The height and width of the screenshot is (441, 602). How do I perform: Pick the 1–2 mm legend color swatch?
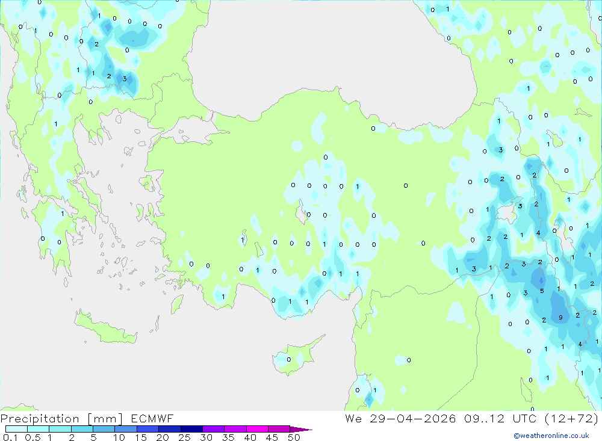pyautogui.click(x=60, y=429)
